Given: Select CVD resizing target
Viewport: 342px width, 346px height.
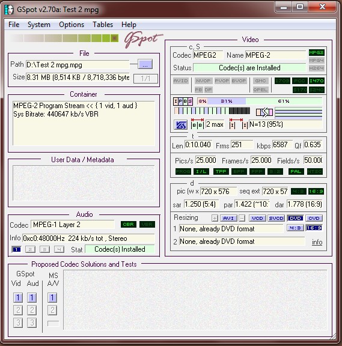Looking at the screenshot, I should point(314,218).
